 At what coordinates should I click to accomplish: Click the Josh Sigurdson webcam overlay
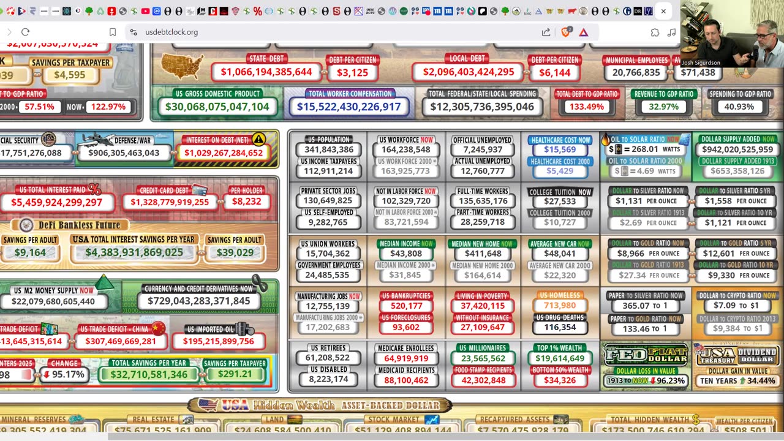[732, 33]
